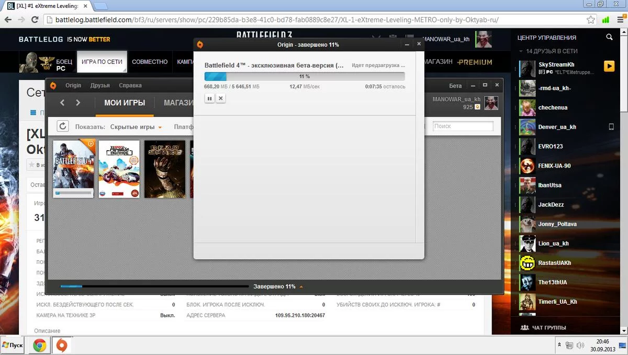The height and width of the screenshot is (355, 628).
Task: Bookmark page with Chrome star icon
Action: 591,20
